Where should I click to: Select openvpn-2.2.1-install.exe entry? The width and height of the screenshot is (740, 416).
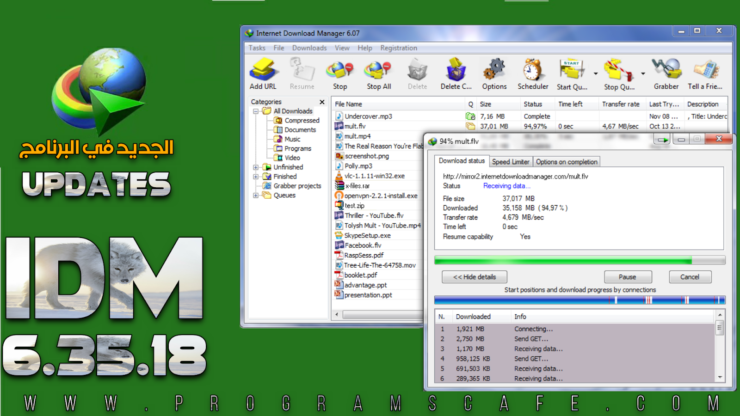[376, 196]
